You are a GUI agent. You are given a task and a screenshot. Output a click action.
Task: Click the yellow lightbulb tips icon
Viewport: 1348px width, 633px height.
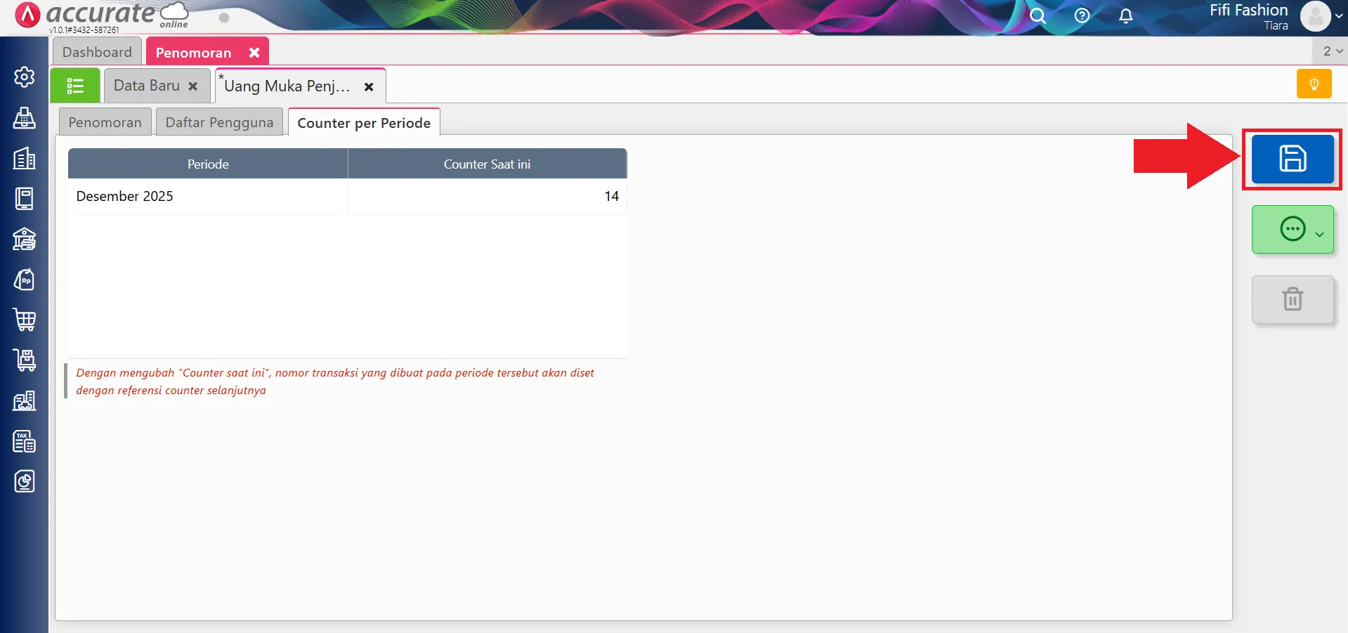pyautogui.click(x=1314, y=84)
